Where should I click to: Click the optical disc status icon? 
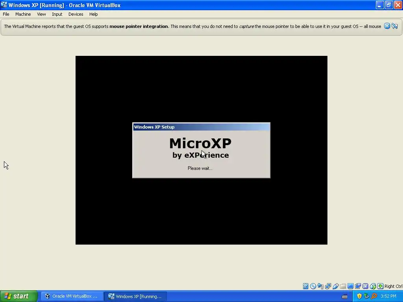[x=313, y=286]
